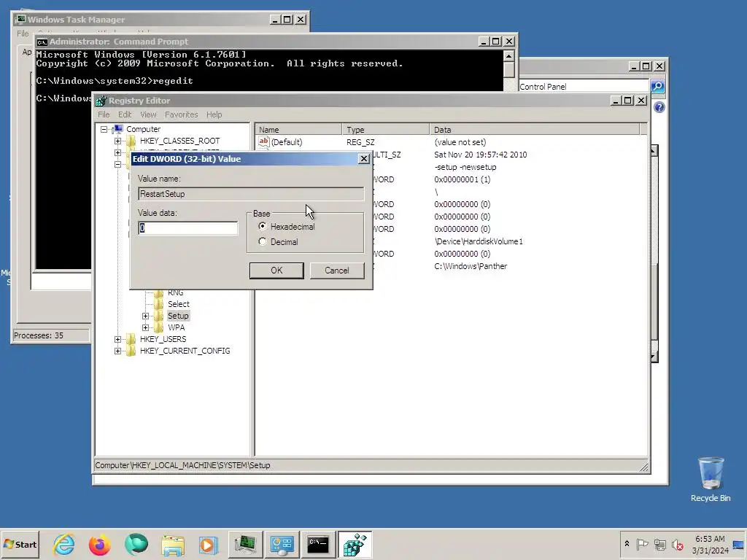
Task: Click the muted volume tray icon
Action: pyautogui.click(x=677, y=544)
